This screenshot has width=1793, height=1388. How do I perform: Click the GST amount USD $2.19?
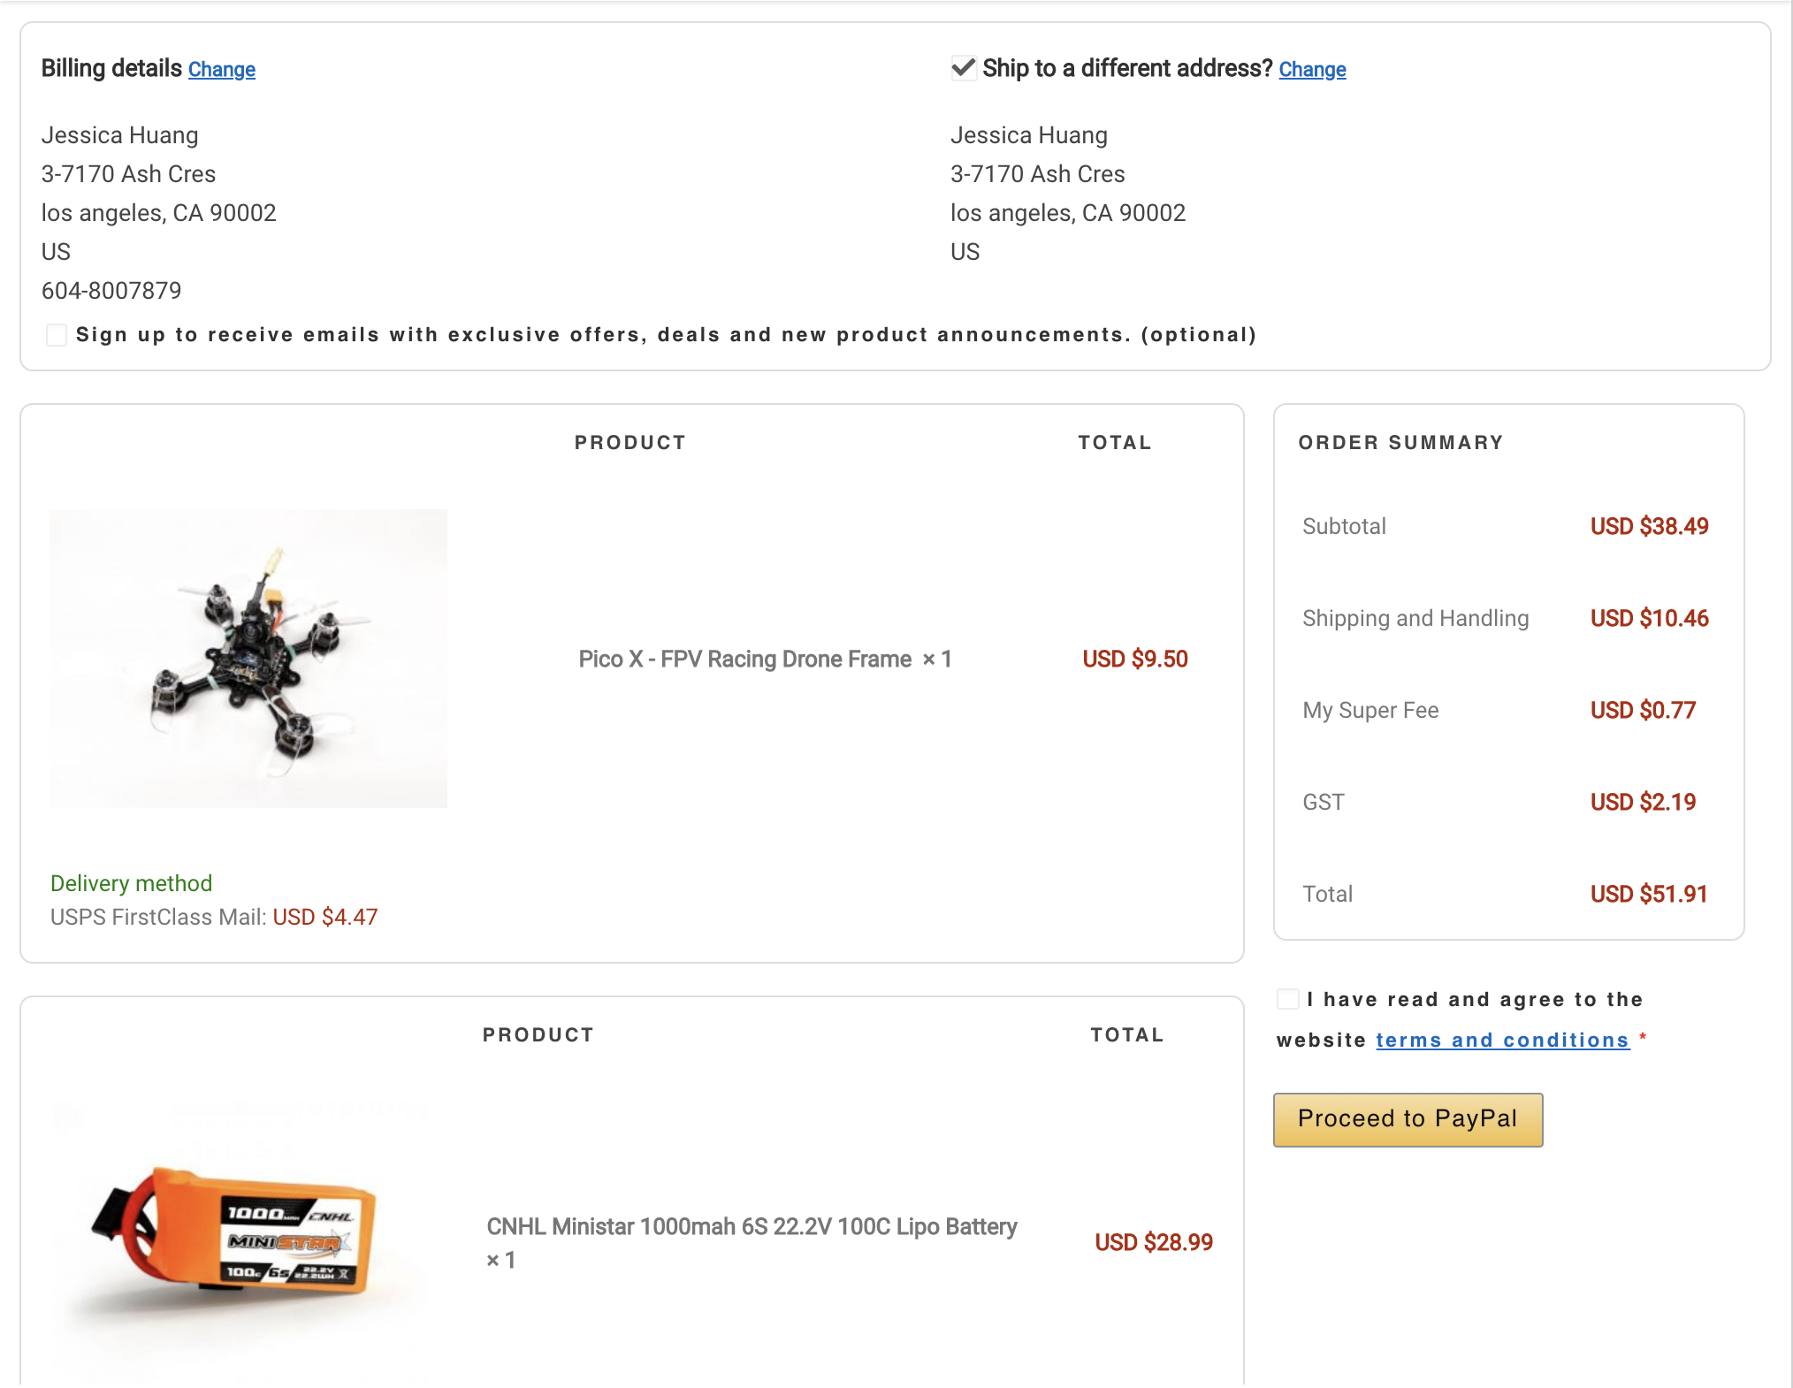coord(1643,803)
